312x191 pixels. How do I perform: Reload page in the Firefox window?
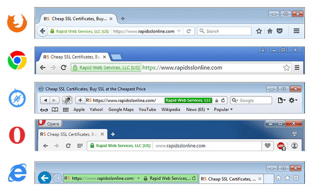coord(188,31)
